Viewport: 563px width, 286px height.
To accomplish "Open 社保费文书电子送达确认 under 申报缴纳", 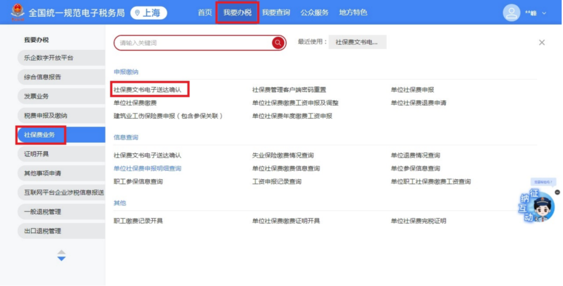I will click(x=148, y=89).
